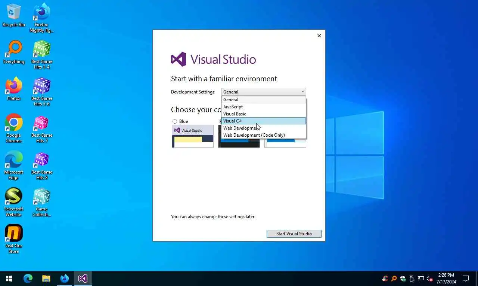Select the Everything search desktop shortcut
Viewport: 478px width, 286px height.
(x=14, y=52)
